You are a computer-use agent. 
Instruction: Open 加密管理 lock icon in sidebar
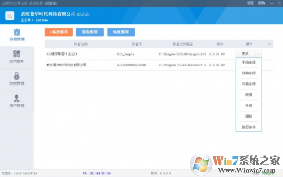17,76
